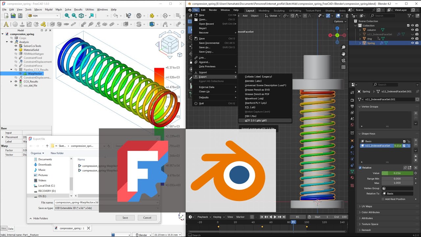
Task: Expand CCX_Results tree node
Action: pyautogui.click(x=11, y=82)
